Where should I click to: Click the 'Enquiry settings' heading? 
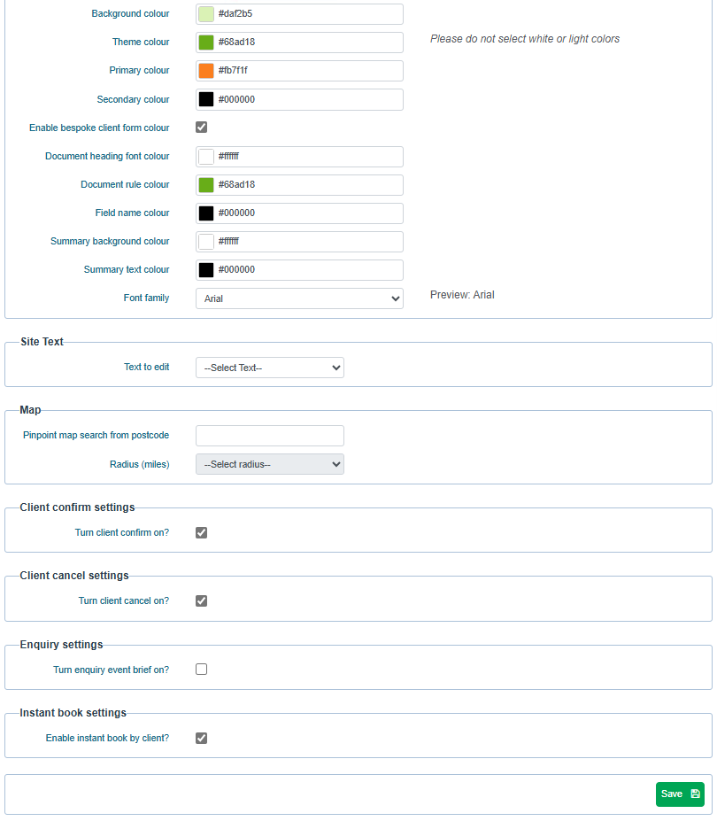click(x=61, y=644)
